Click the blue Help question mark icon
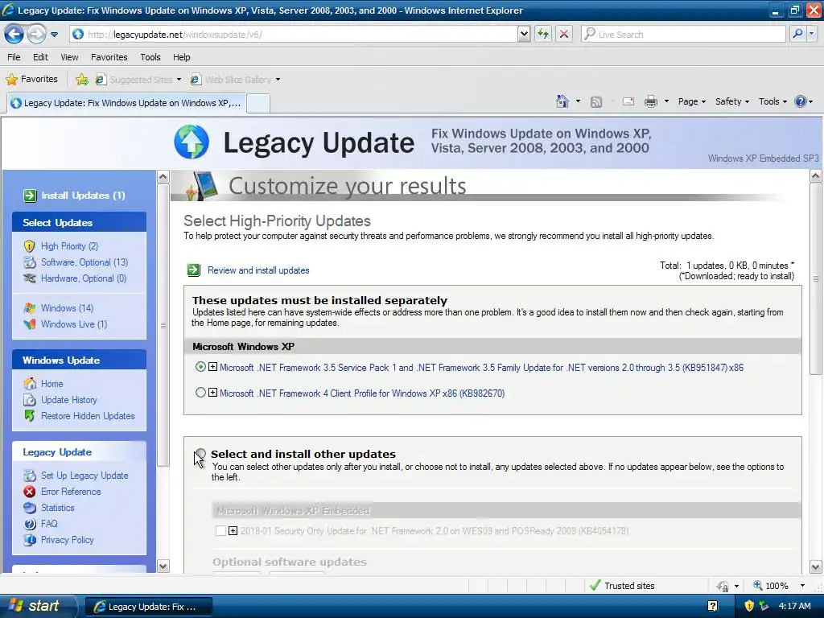Viewport: 824px width, 618px height. click(801, 101)
